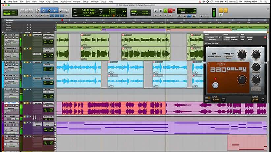Viewport: 271px width, 152px height.
Task: Click the volume icon in the menu bar
Action: click(x=226, y=2)
